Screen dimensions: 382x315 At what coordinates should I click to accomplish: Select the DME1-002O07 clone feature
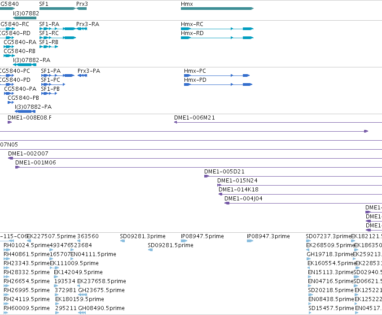(x=195, y=158)
